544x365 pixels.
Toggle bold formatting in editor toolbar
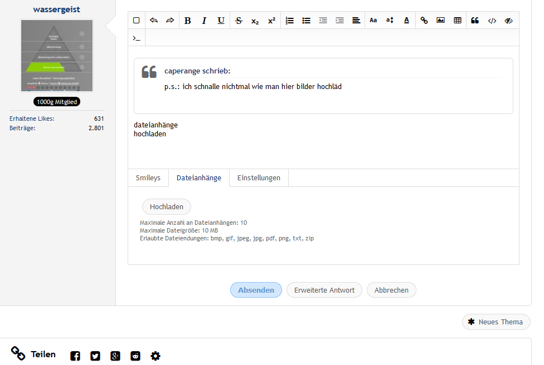tap(187, 21)
